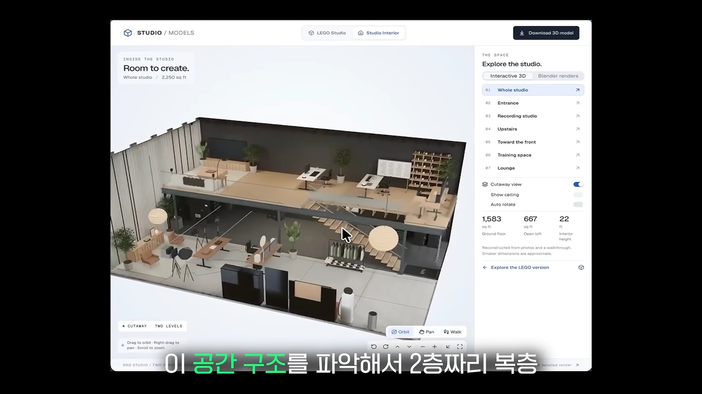Select the Walk navigation mode

click(x=452, y=332)
